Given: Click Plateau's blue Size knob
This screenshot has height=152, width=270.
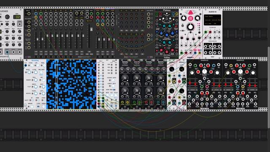Looking at the screenshot, I should pyautogui.click(x=161, y=33).
